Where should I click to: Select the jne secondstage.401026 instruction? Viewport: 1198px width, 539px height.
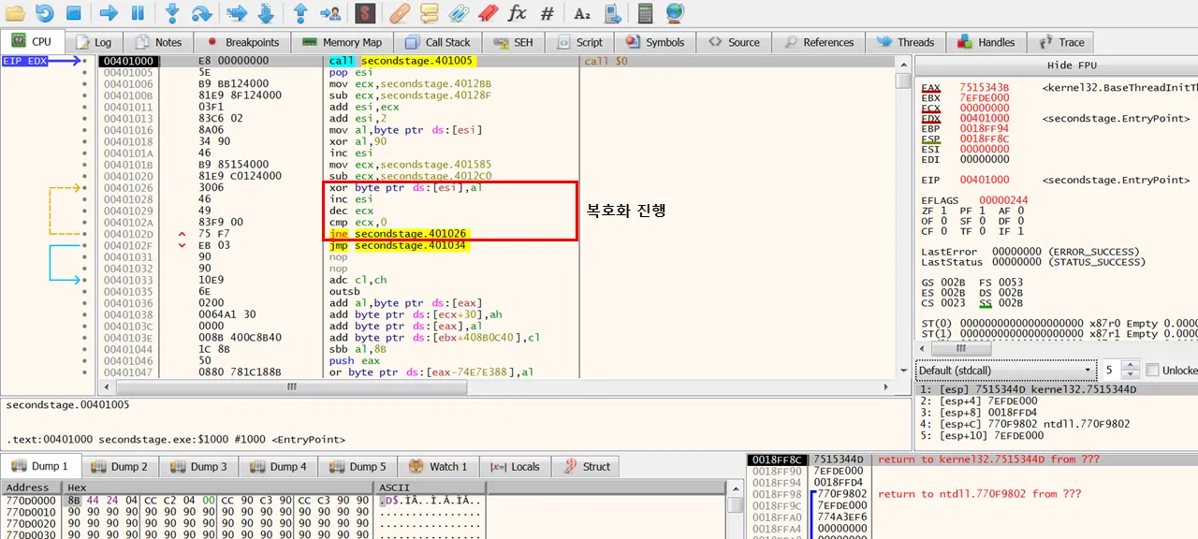(x=399, y=233)
